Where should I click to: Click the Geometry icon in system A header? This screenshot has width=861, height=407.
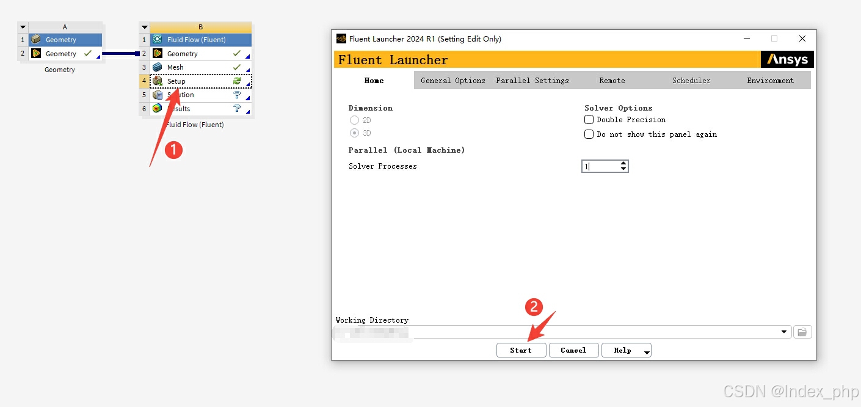pos(36,40)
